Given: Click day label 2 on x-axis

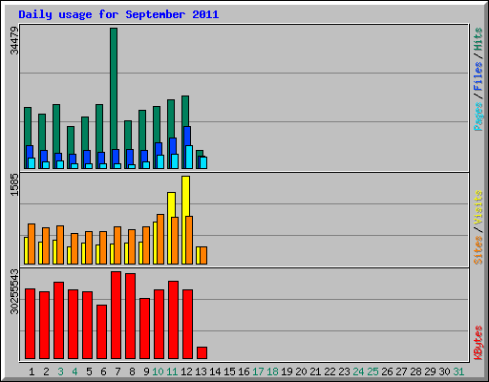Looking at the screenshot, I should (46, 371).
